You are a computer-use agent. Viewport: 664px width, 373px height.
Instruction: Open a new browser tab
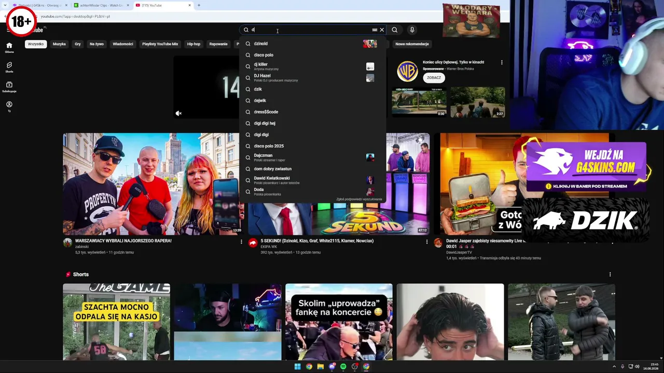click(x=199, y=5)
